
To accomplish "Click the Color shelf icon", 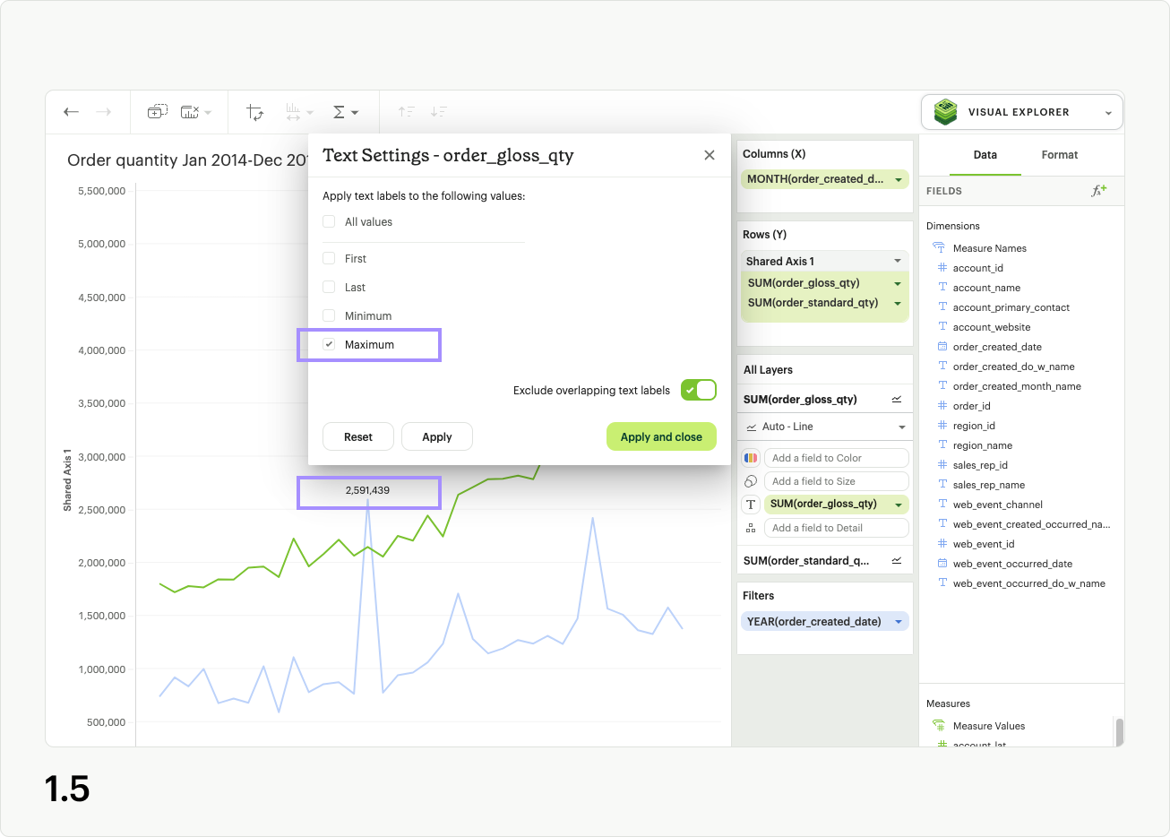I will tap(751, 458).
